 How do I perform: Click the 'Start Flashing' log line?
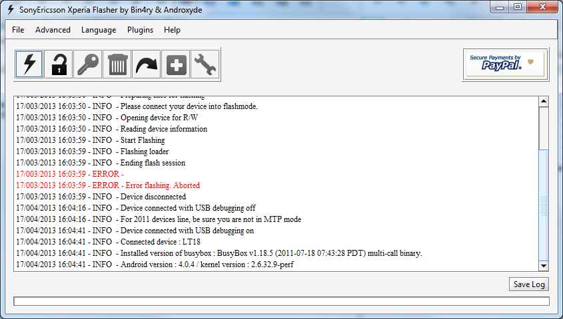pyautogui.click(x=91, y=140)
